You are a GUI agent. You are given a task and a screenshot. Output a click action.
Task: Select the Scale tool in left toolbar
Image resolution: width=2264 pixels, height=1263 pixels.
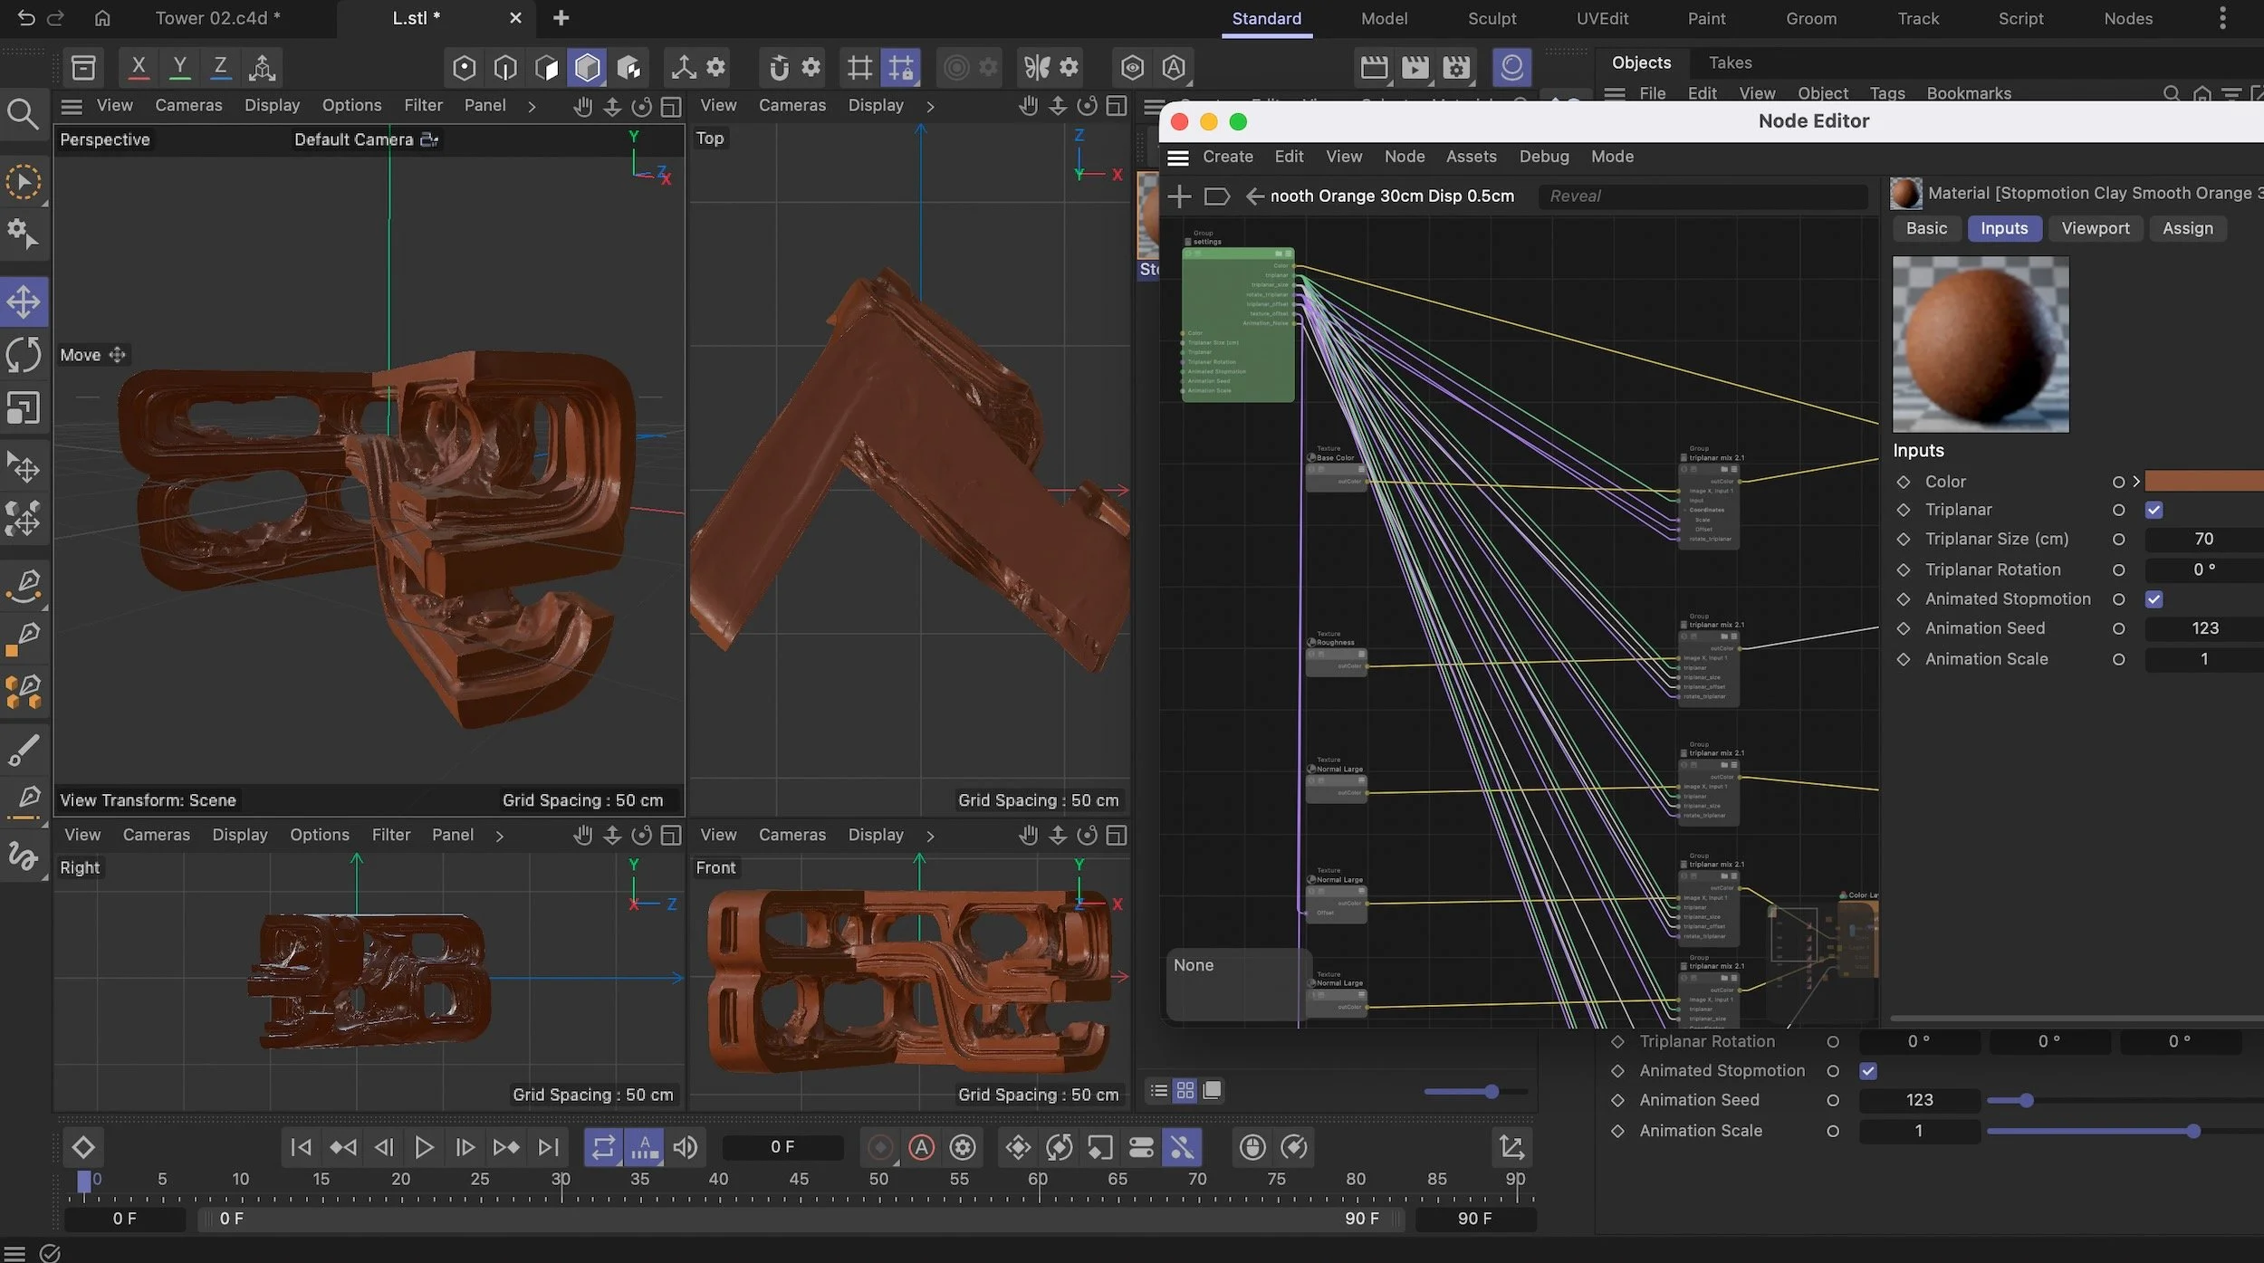pos(24,408)
